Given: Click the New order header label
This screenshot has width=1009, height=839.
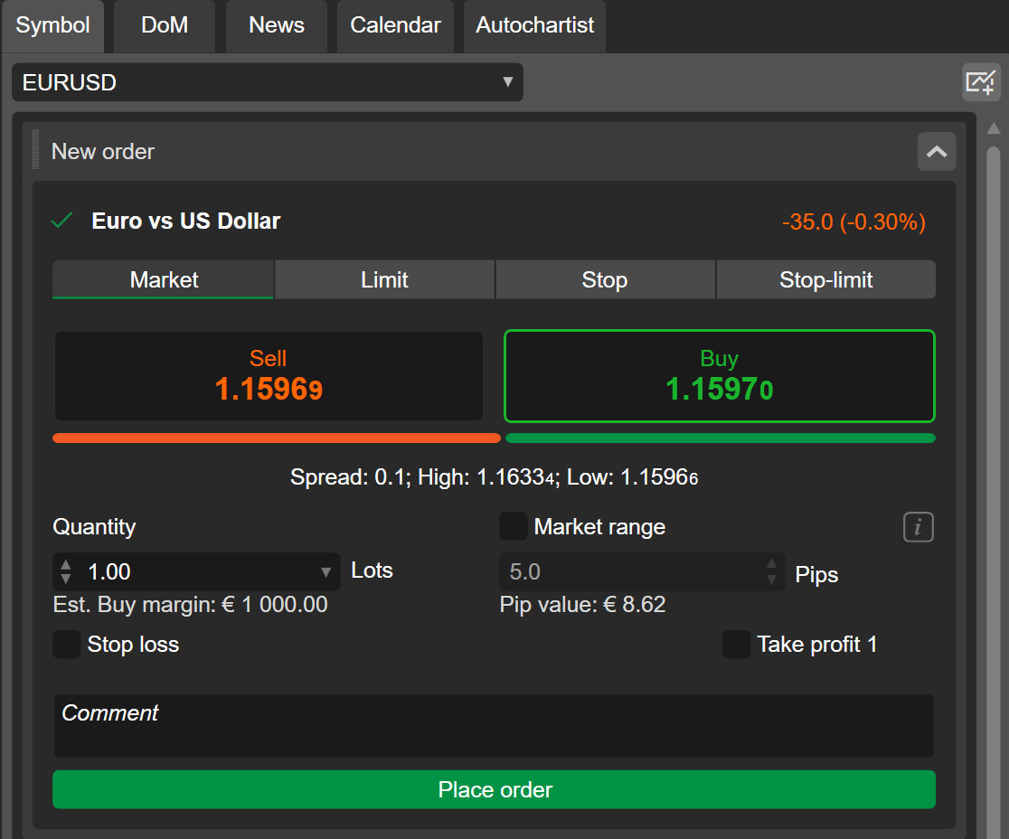Looking at the screenshot, I should pos(103,152).
